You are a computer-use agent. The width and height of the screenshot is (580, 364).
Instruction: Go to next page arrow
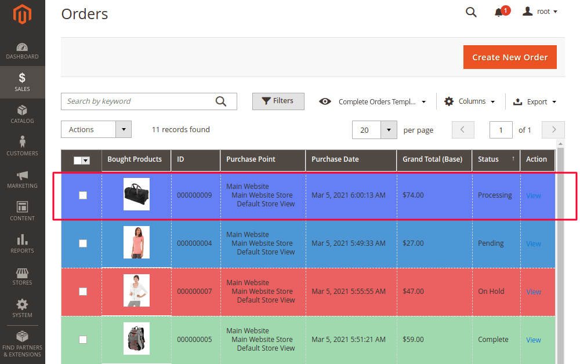pyautogui.click(x=553, y=130)
